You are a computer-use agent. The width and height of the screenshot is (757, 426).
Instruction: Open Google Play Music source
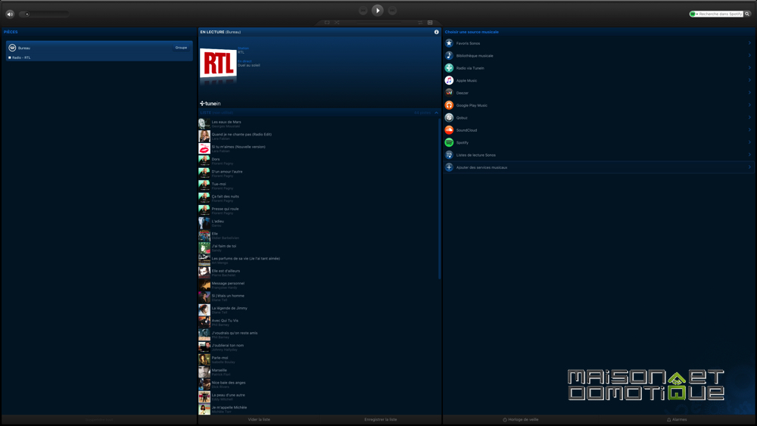(x=599, y=105)
